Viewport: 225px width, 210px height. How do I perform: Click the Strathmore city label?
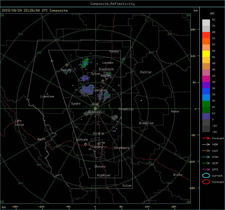coord(121,148)
